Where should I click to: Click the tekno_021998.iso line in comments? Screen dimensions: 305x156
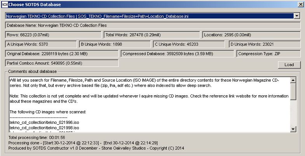tap(45, 127)
